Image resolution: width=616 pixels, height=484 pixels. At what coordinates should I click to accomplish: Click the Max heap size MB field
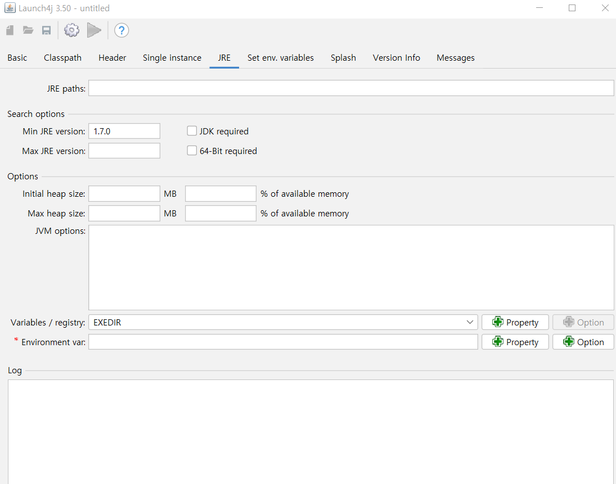(124, 213)
